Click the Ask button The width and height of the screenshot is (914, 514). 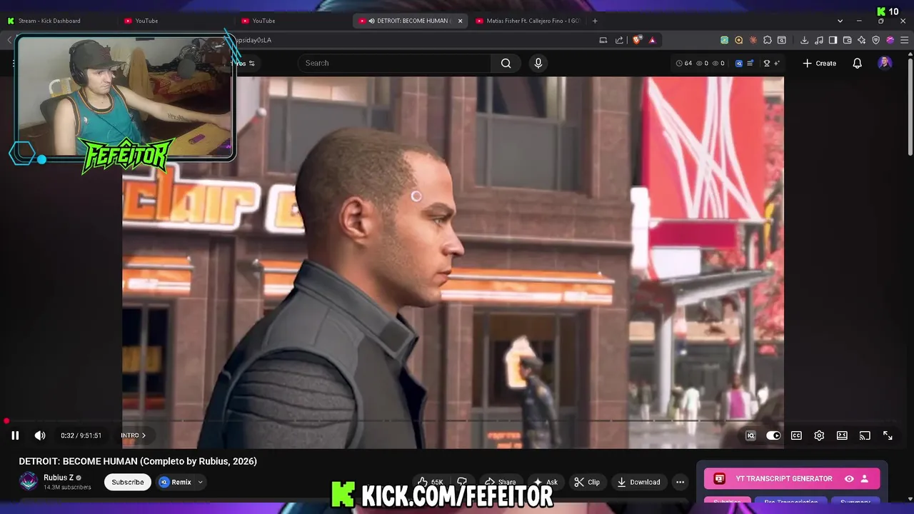(545, 482)
